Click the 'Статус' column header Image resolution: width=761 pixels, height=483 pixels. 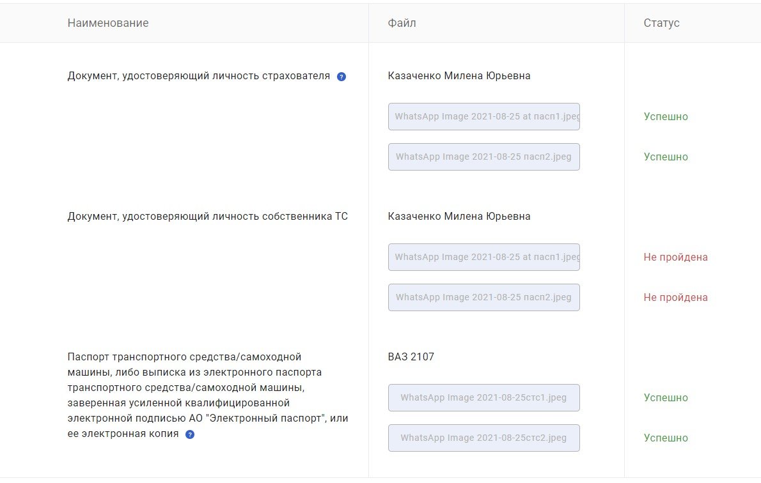coord(661,23)
